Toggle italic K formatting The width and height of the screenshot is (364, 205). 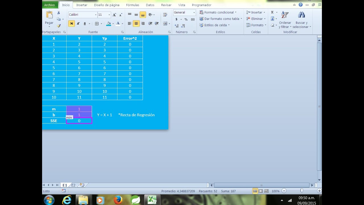(78, 24)
